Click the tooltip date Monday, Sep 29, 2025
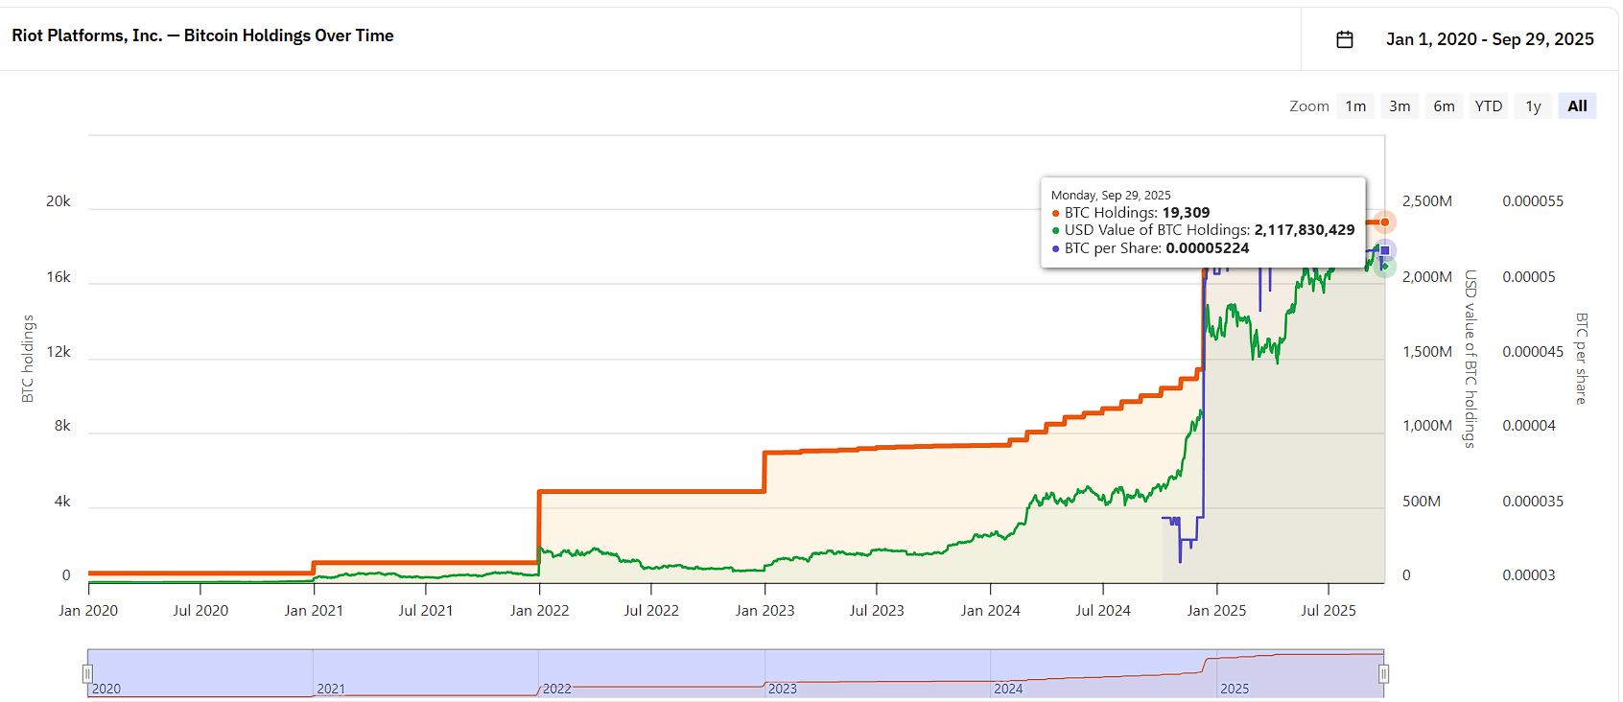The image size is (1623, 702). [x=1111, y=195]
